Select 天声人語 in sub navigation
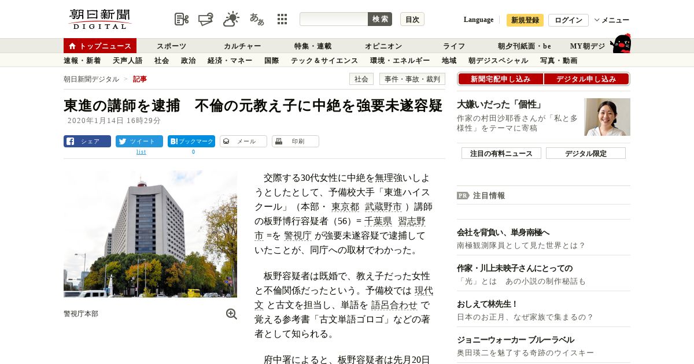 [127, 60]
